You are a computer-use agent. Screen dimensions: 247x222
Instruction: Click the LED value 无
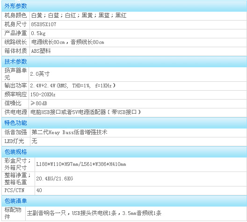(x=34, y=141)
